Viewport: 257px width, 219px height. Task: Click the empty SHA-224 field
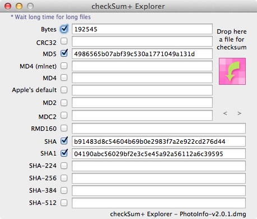point(159,166)
